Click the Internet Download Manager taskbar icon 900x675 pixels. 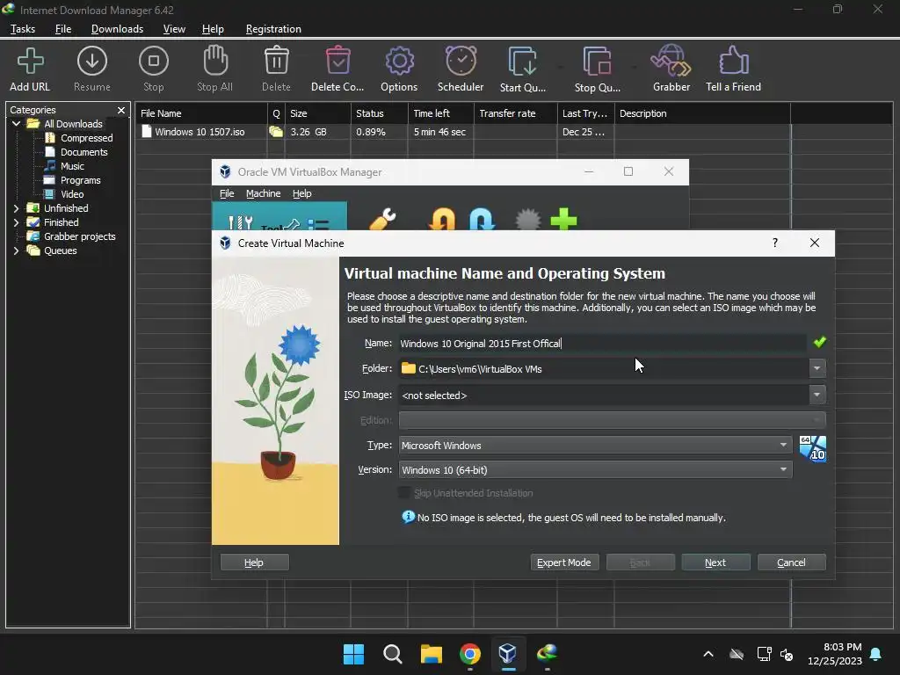[547, 653]
